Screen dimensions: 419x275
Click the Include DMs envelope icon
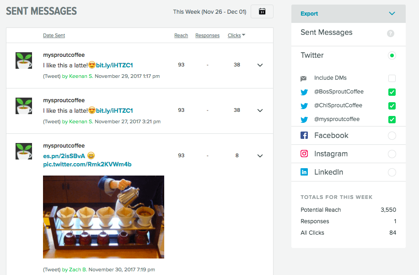304,78
